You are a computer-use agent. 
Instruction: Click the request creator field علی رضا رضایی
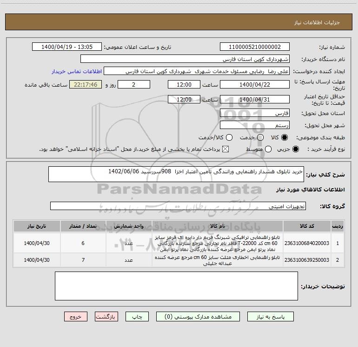point(197,71)
